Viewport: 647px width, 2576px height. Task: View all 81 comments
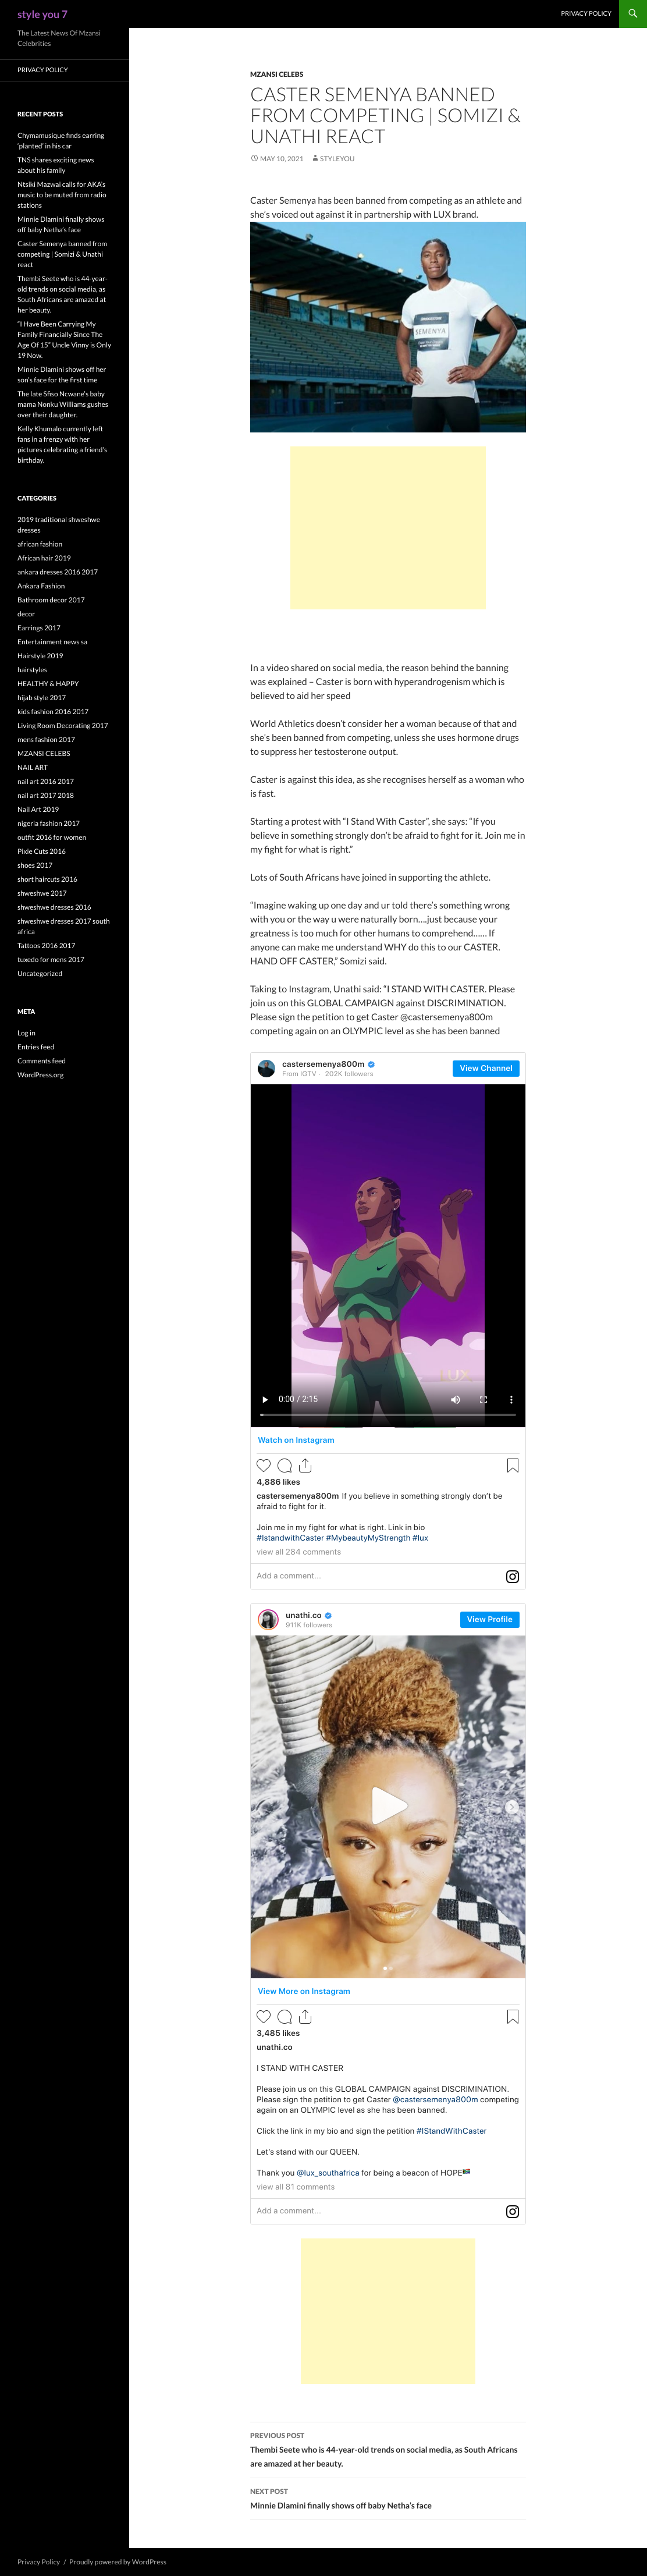[x=296, y=2187]
